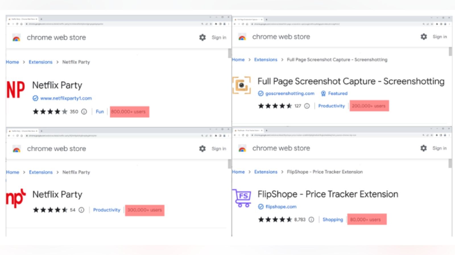Toggle the extensions puzzle icon in browser toolbar
The width and height of the screenshot is (455, 255).
tap(216, 24)
